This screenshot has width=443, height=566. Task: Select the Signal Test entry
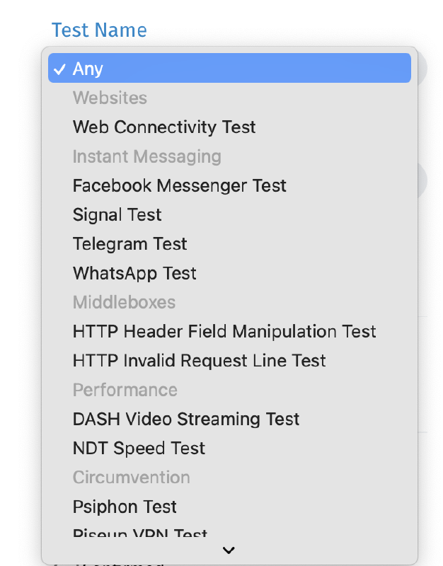click(117, 214)
